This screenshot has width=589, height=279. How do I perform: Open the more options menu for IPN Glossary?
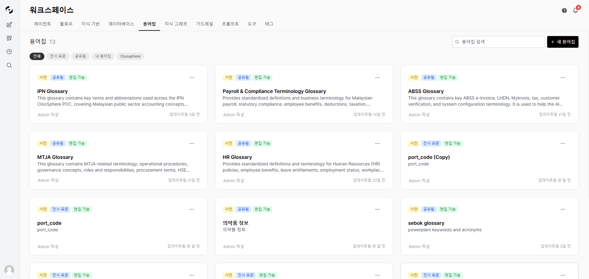[x=192, y=77]
